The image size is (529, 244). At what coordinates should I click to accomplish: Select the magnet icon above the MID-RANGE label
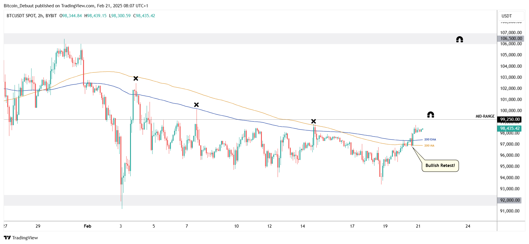[x=430, y=115]
